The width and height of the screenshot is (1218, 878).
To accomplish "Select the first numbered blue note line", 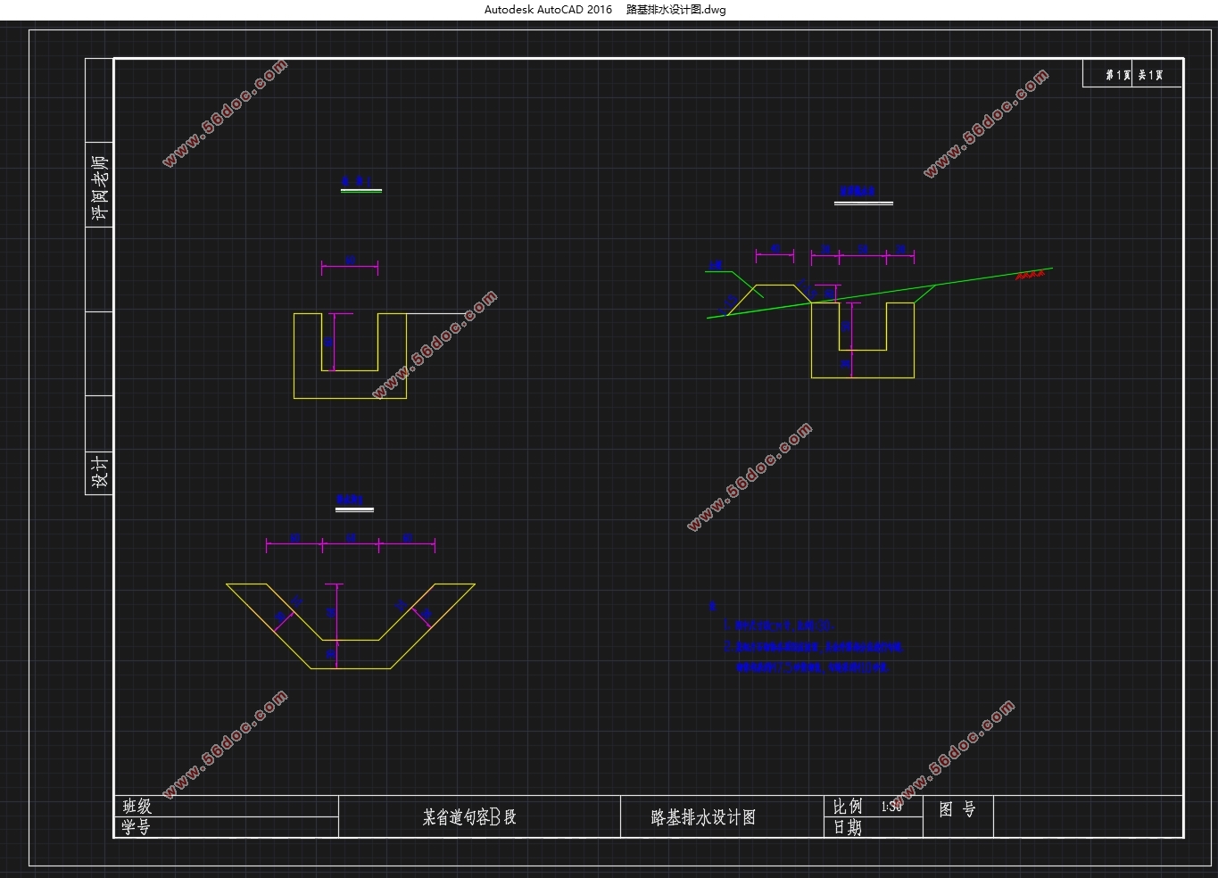I will [777, 626].
